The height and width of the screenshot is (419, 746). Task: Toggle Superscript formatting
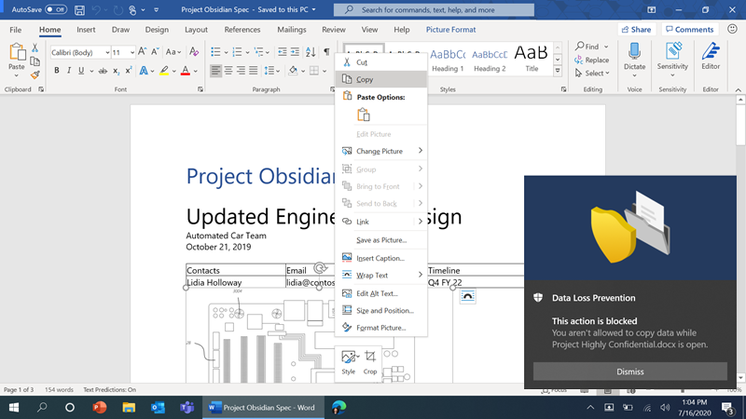pos(129,71)
